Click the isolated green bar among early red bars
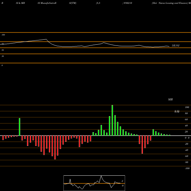 pos(19,127)
